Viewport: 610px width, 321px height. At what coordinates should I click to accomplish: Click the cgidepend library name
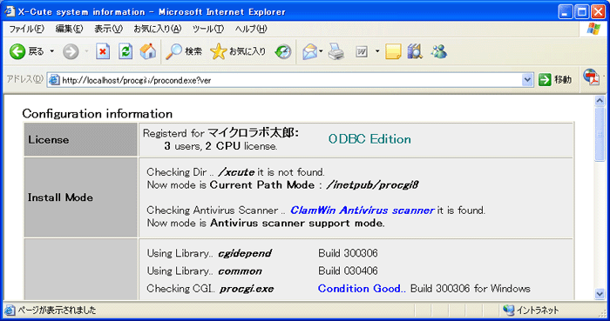click(245, 253)
